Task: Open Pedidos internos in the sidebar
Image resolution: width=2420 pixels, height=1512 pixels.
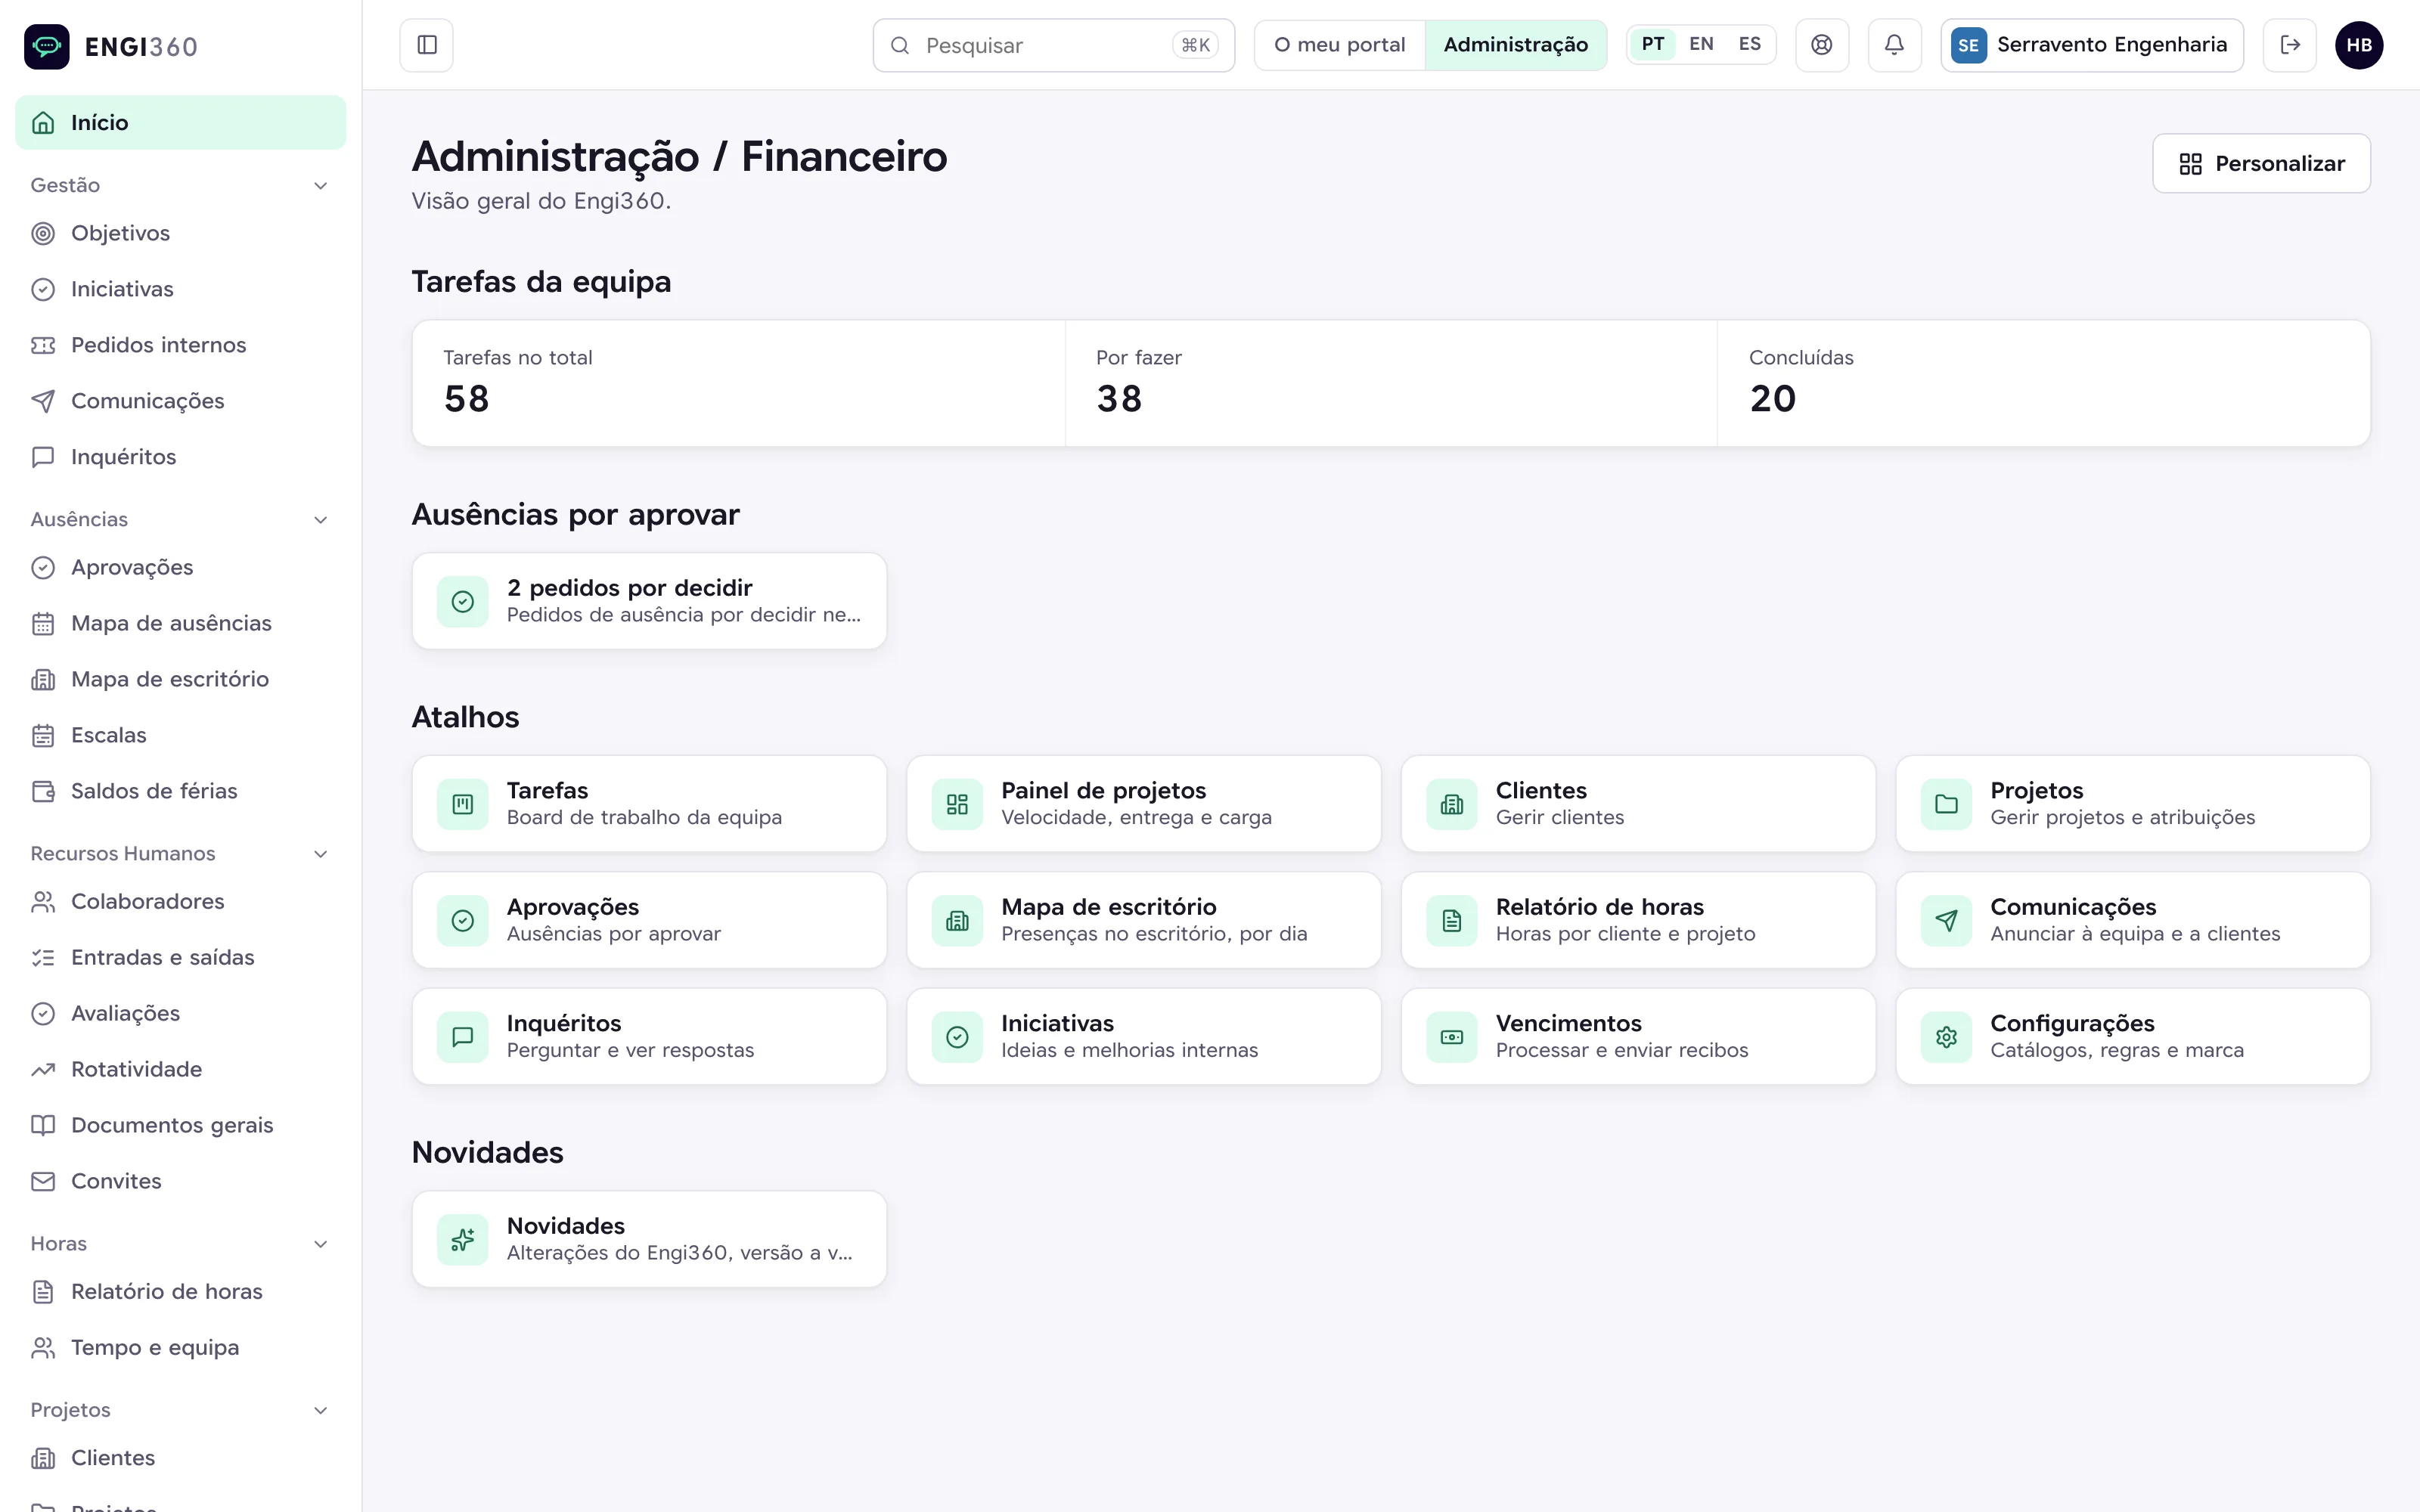Action: click(x=180, y=345)
